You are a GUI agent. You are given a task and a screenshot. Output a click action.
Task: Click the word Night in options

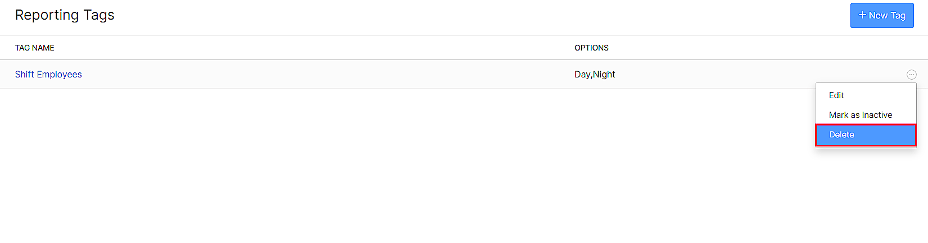tap(604, 75)
